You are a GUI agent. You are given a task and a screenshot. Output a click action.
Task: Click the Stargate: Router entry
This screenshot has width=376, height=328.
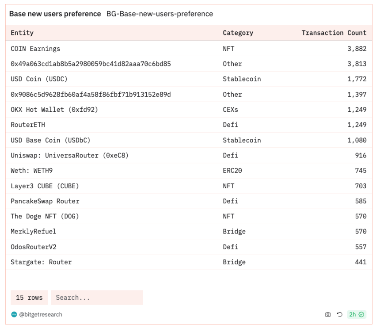point(41,262)
